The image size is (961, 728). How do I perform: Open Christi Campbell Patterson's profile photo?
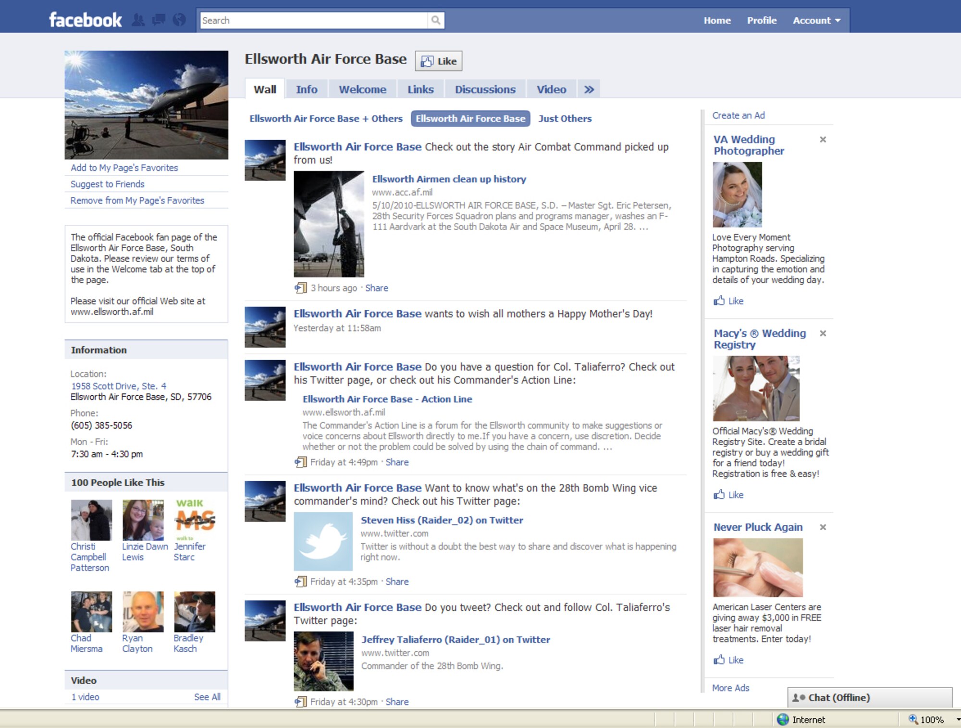coord(91,520)
